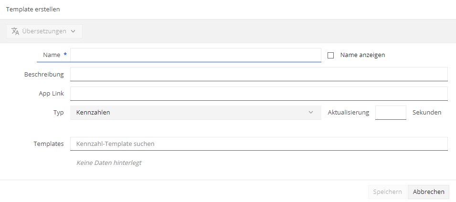
Task: Click the Template erstellen dialog title
Action: [x=33, y=9]
